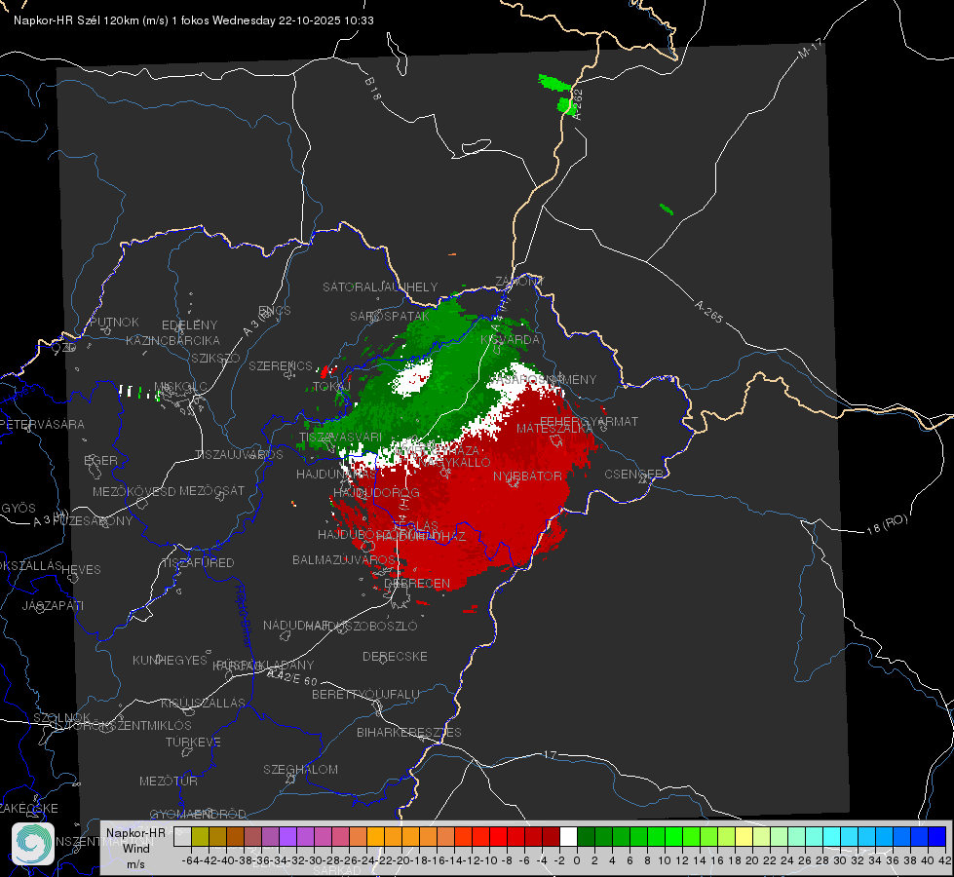Click the MEZŐTÚR label
Screen dimensions: 954x877
pyautogui.click(x=169, y=781)
